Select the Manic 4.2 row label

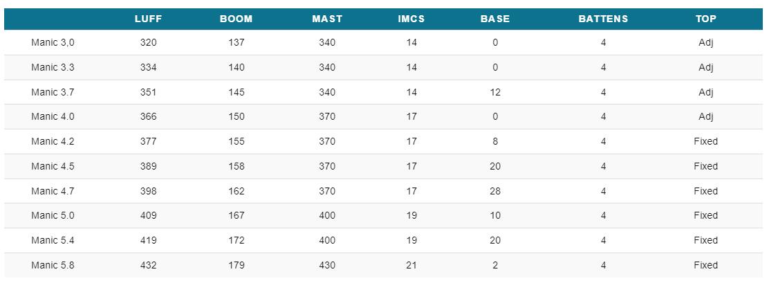[53, 141]
